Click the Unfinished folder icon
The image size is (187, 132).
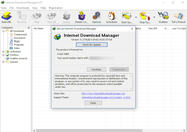(x=7, y=52)
